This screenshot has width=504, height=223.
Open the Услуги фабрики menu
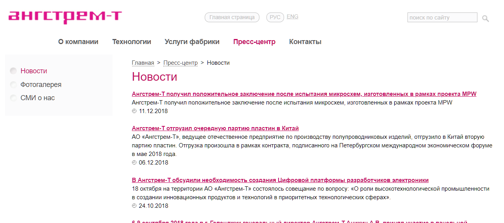192,42
